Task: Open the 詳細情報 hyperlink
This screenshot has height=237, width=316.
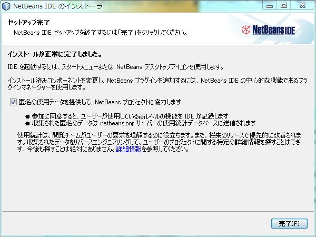Action: click(x=129, y=149)
